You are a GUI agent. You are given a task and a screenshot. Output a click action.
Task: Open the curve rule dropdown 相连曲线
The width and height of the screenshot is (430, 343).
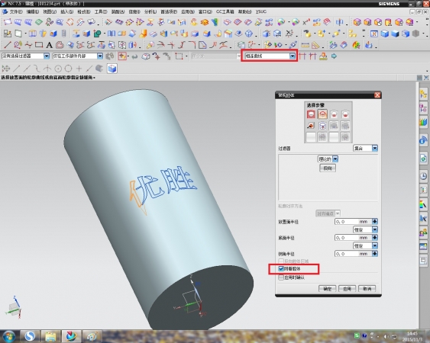tap(270, 56)
